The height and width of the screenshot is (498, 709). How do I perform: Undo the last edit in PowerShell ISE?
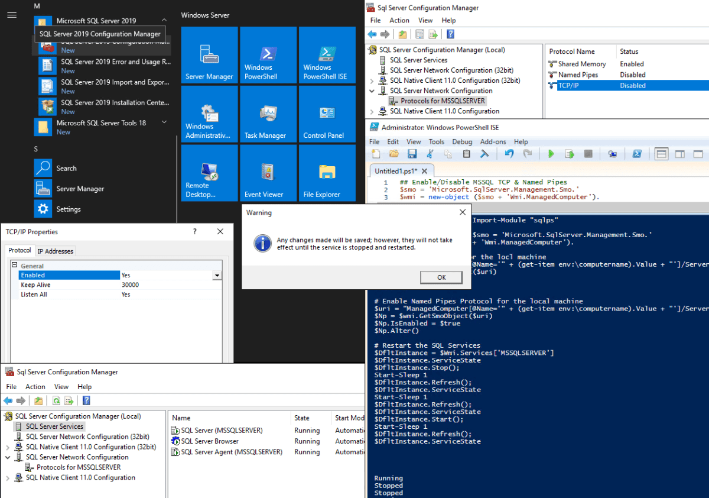[508, 154]
